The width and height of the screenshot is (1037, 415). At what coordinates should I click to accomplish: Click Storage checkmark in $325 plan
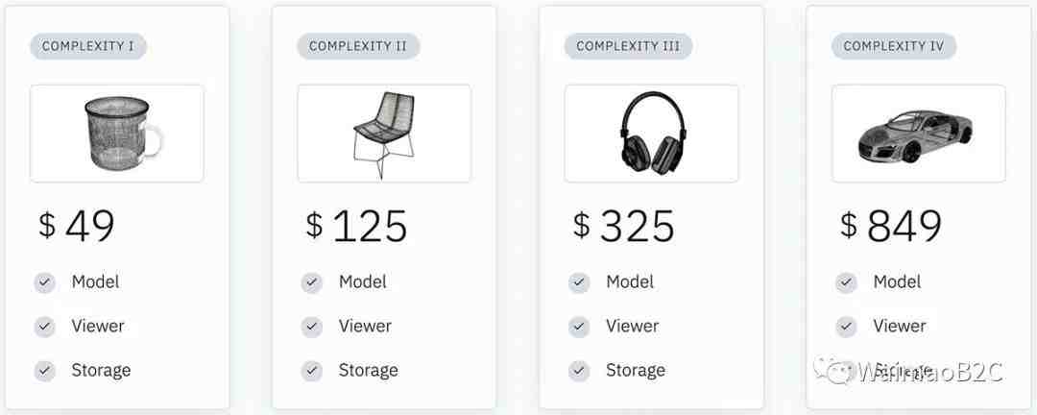(579, 371)
